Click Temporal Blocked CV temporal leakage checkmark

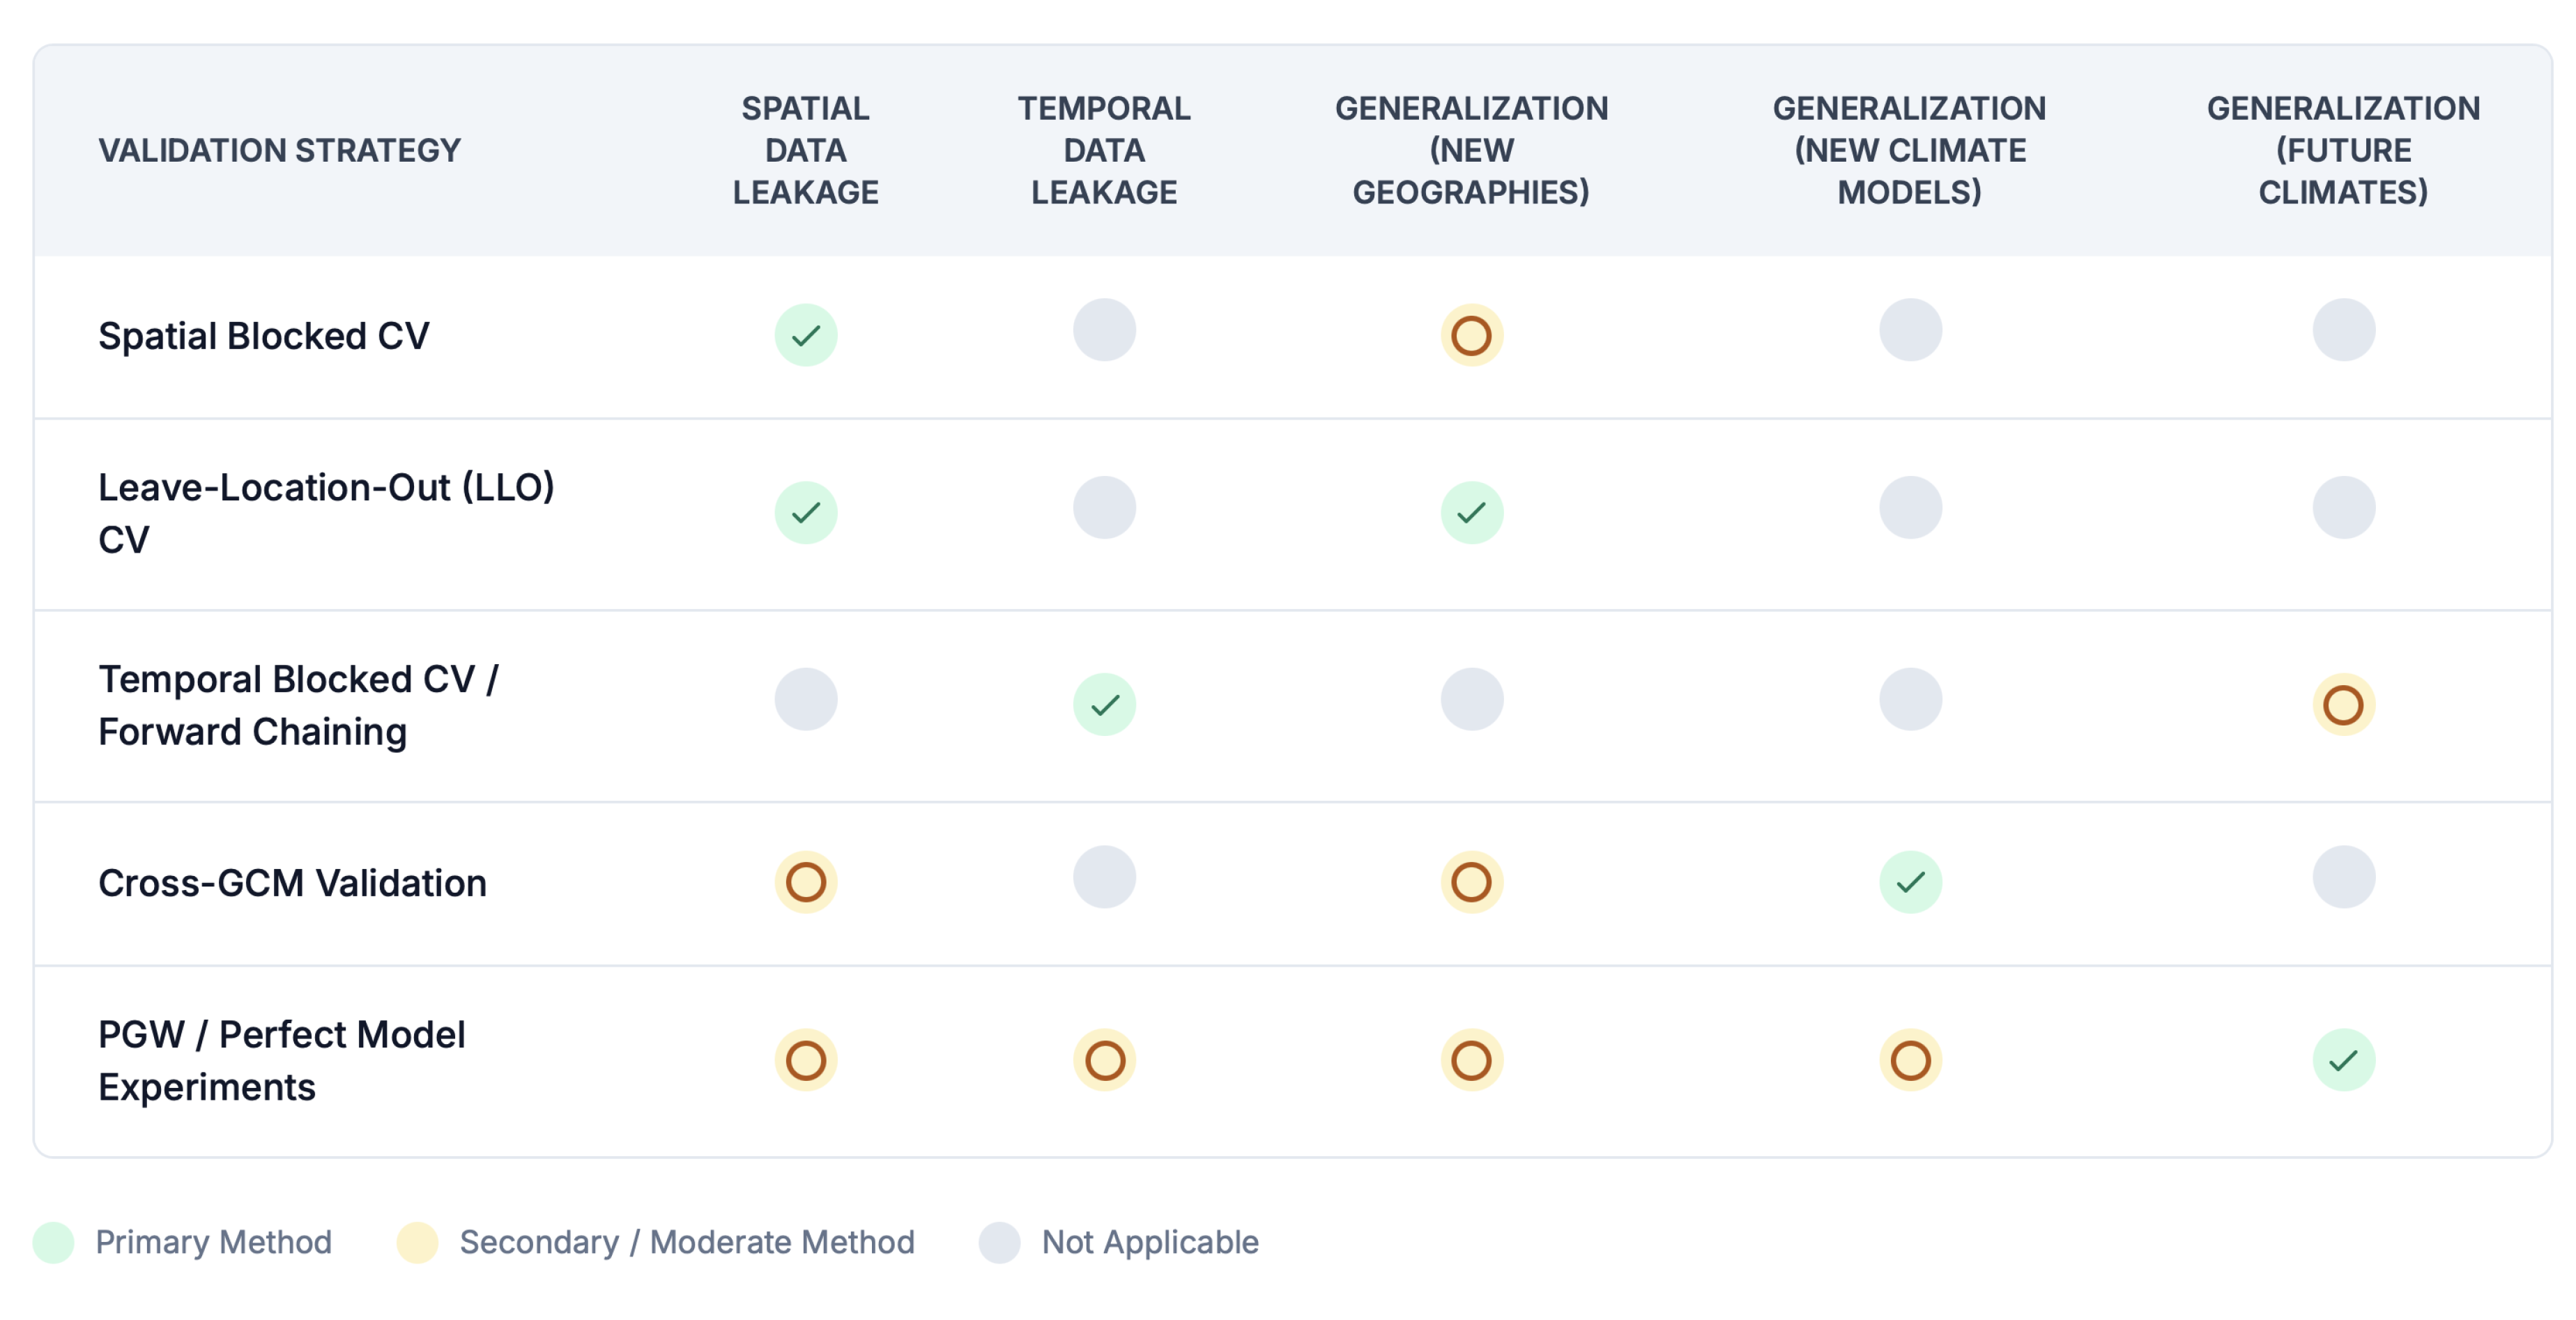pos(1104,705)
